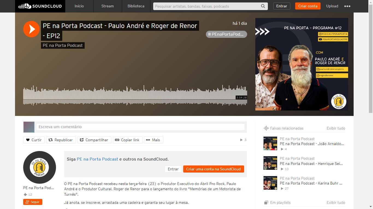Open the Henrique Sei... related track thumbnail

(270, 163)
